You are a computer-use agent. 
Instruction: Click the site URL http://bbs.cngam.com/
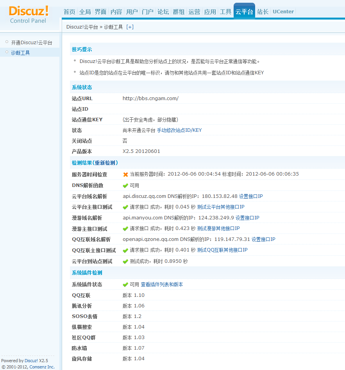[x=150, y=99]
